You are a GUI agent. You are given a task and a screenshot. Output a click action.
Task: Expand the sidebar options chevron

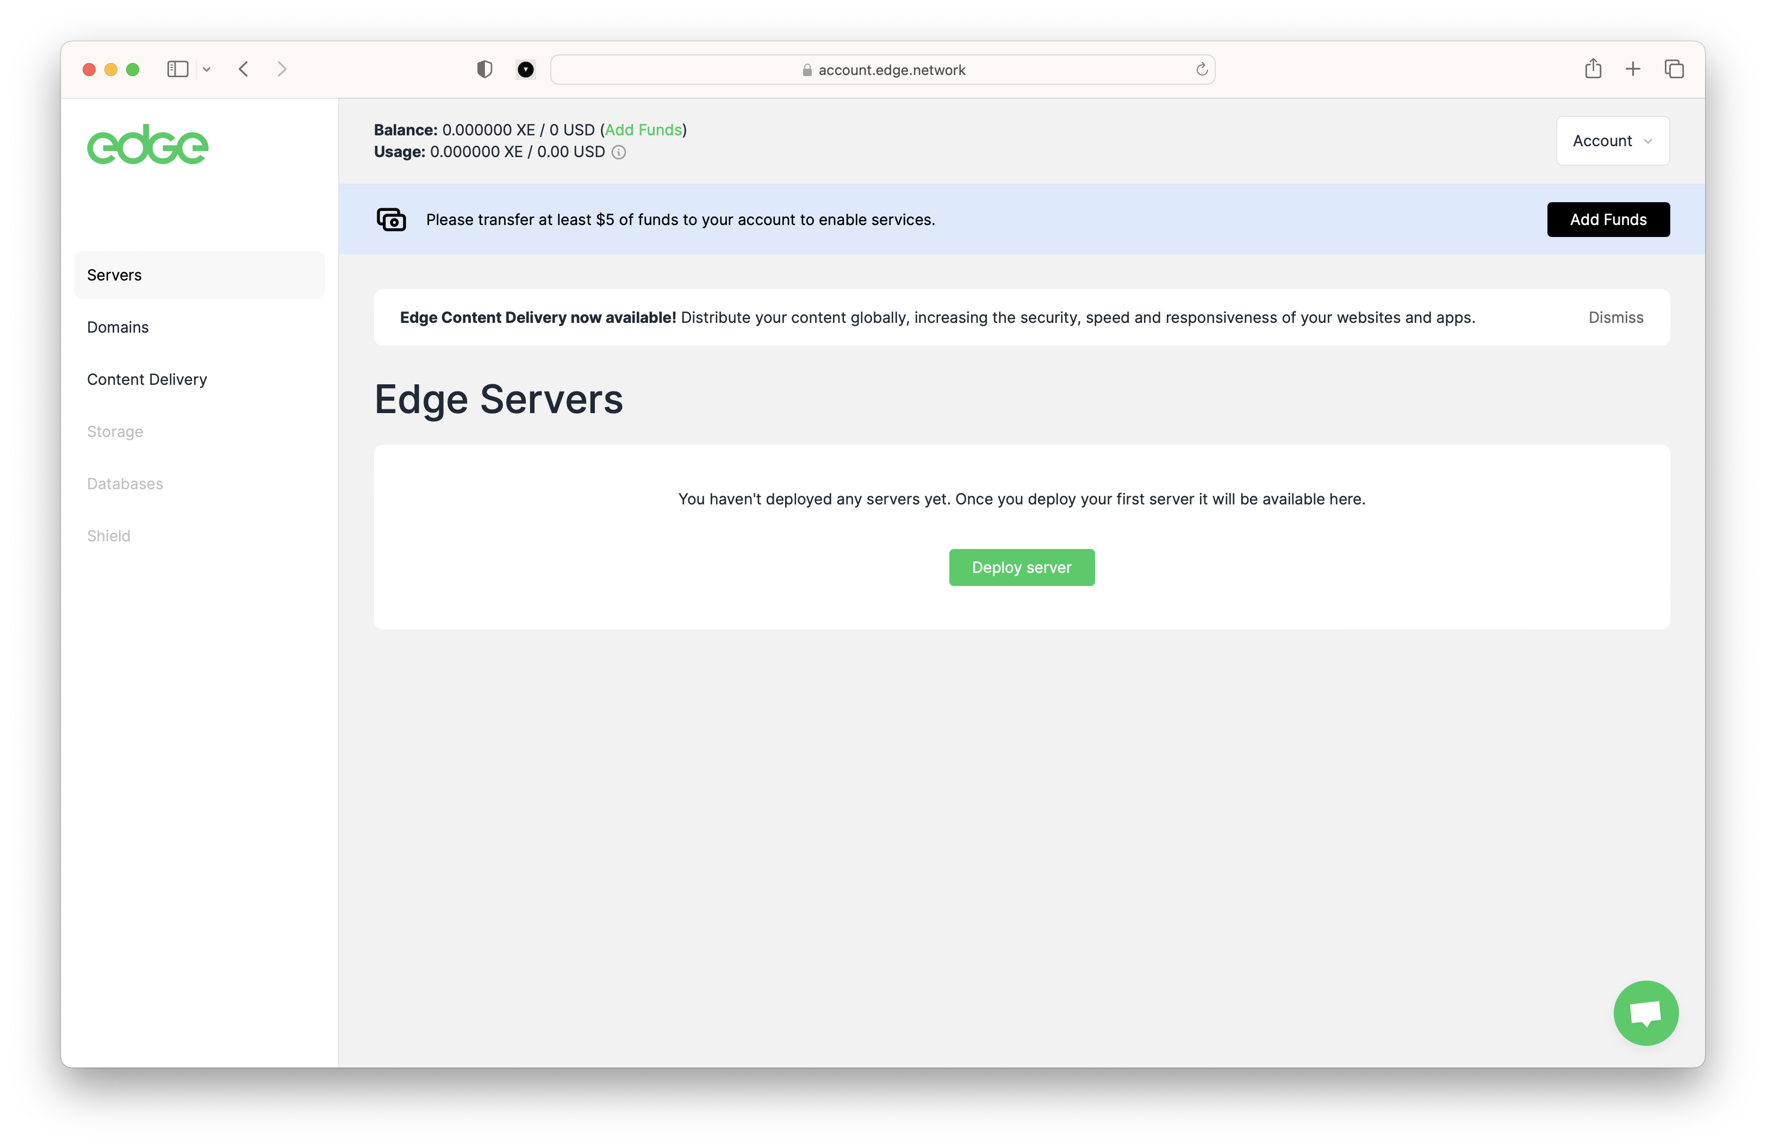(x=207, y=69)
